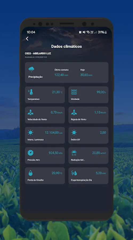Tap wind gust value 1,10 Km/h
Image resolution: width=133 pixels, height=240 pixels.
pyautogui.click(x=100, y=112)
